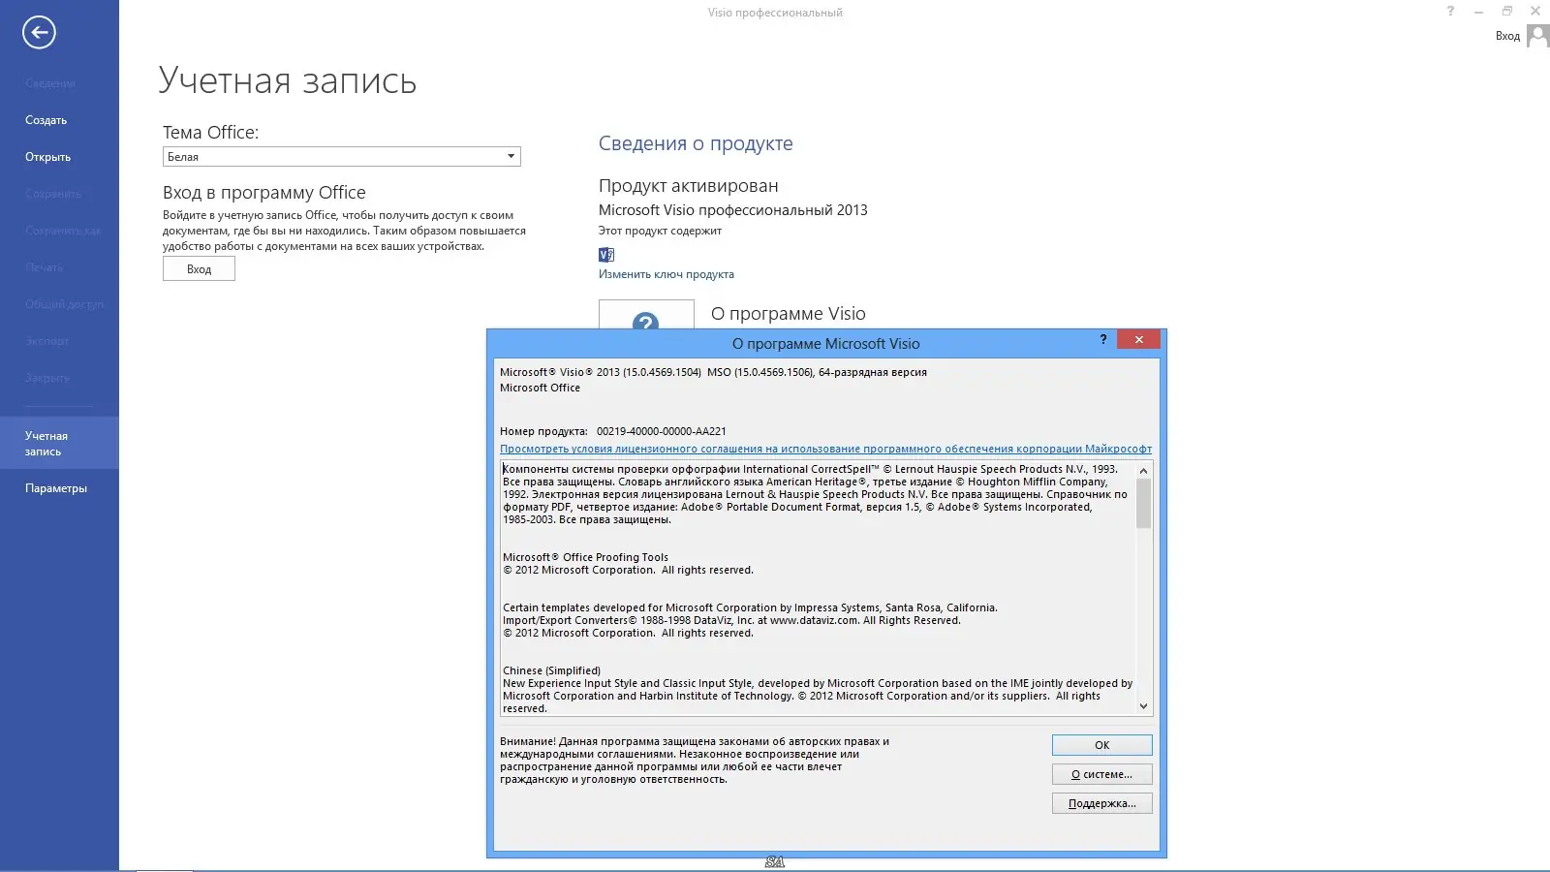Select the Сохранить sidebar item
The width and height of the screenshot is (1550, 872).
point(53,194)
